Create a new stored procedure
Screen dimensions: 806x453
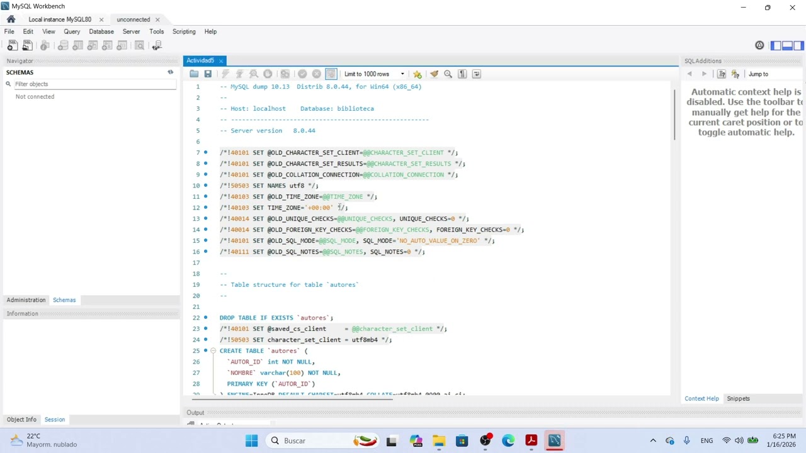click(107, 45)
